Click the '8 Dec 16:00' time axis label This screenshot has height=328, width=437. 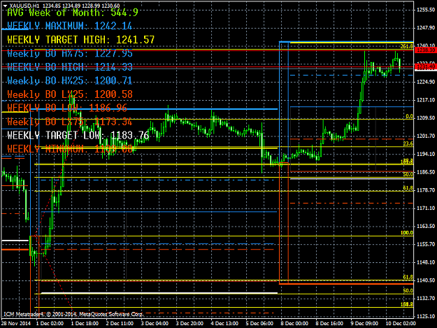pos(329,323)
